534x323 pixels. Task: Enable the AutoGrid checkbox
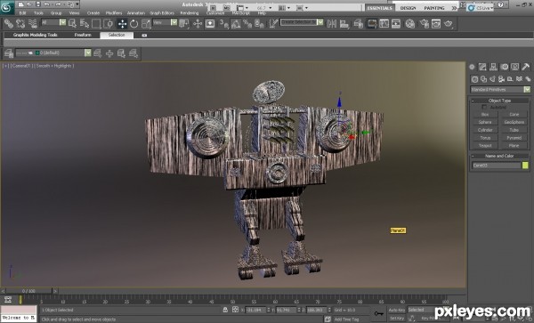pyautogui.click(x=484, y=107)
